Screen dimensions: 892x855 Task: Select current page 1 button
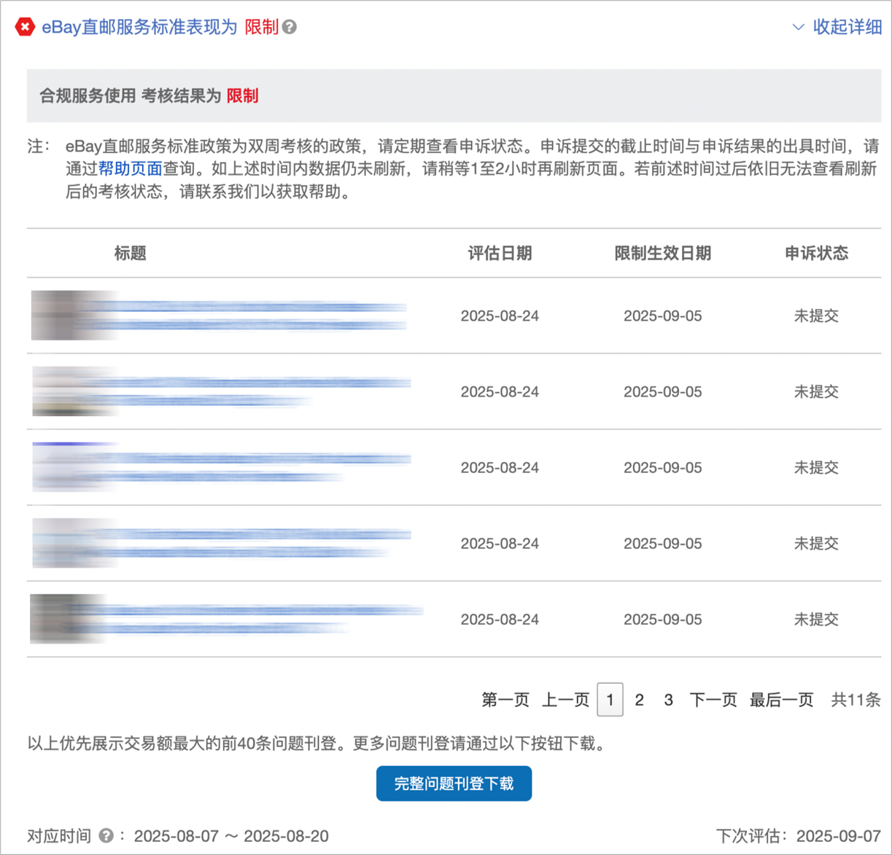coord(610,700)
